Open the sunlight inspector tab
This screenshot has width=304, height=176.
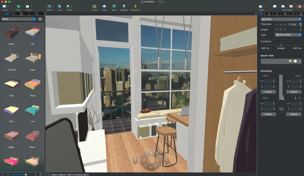pos(293,14)
